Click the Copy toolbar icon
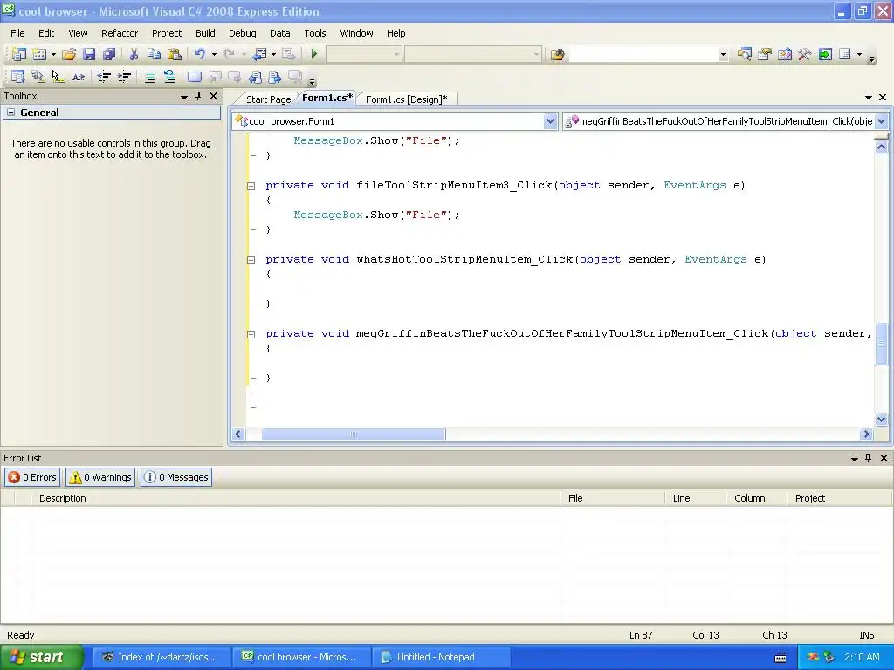Image resolution: width=894 pixels, height=670 pixels. (x=154, y=54)
